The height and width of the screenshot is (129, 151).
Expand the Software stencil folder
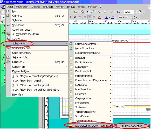(x=91, y=107)
